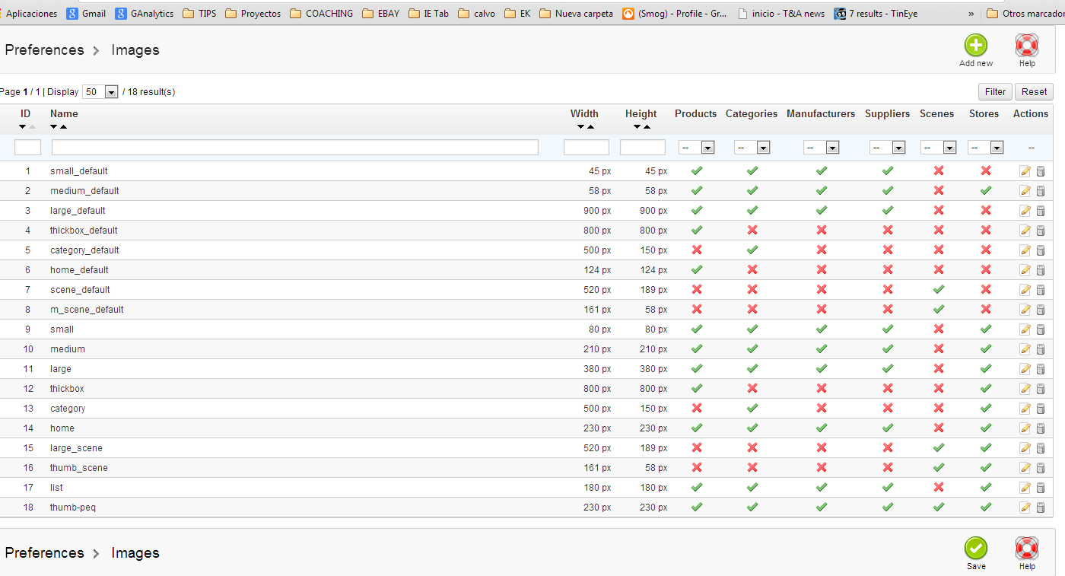Click the green Save icon
The image size is (1065, 576).
tap(976, 548)
